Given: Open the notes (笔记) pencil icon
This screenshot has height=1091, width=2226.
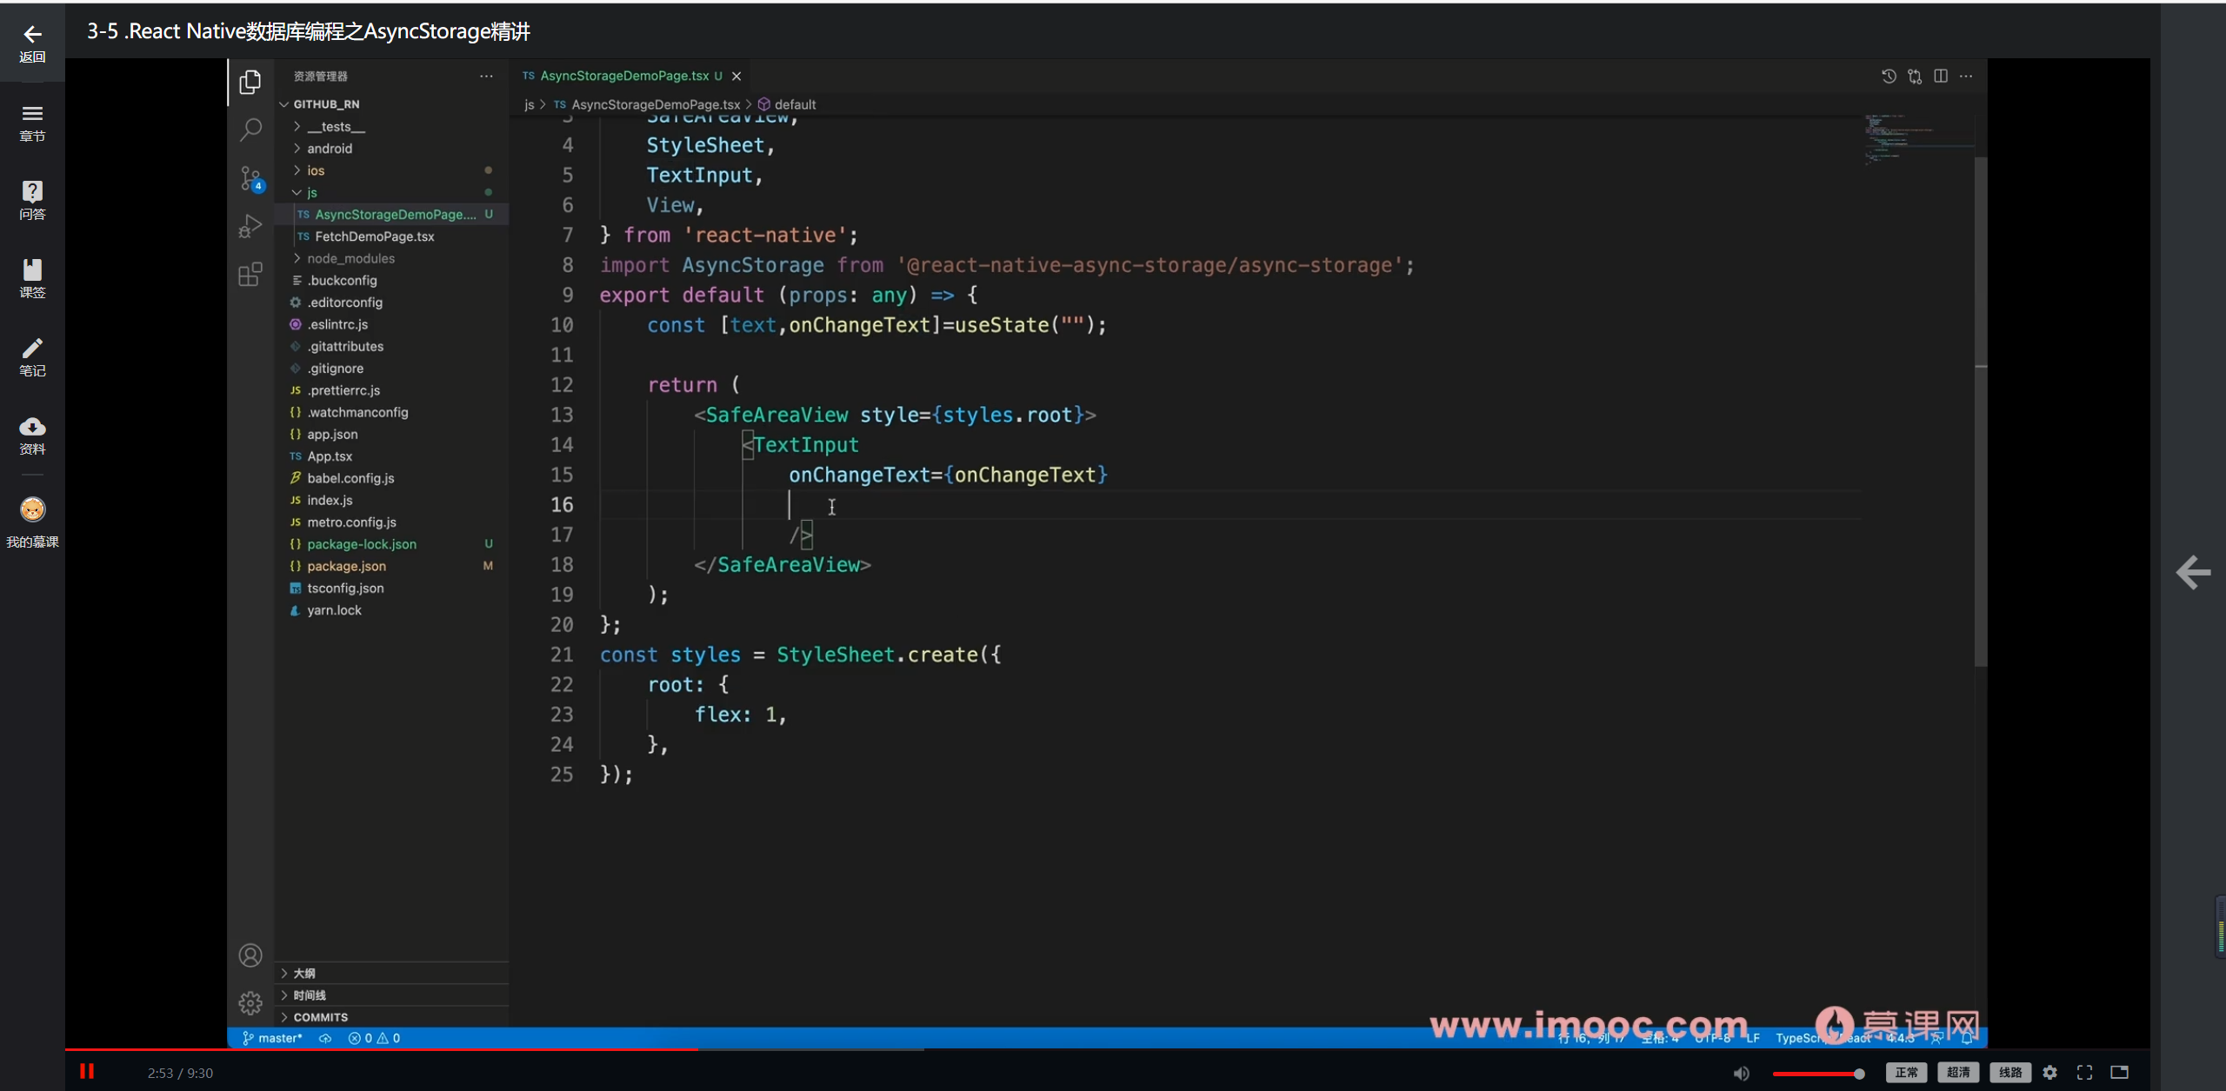Looking at the screenshot, I should pyautogui.click(x=32, y=356).
